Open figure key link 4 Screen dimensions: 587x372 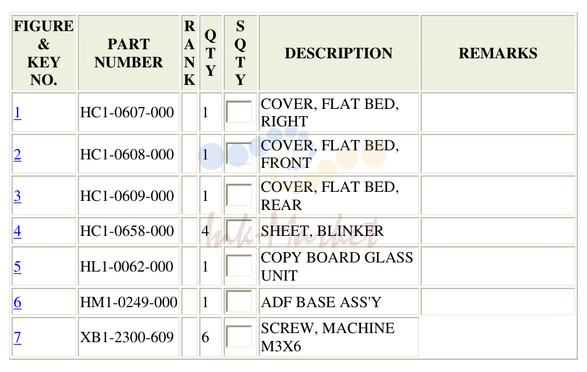pyautogui.click(x=17, y=231)
